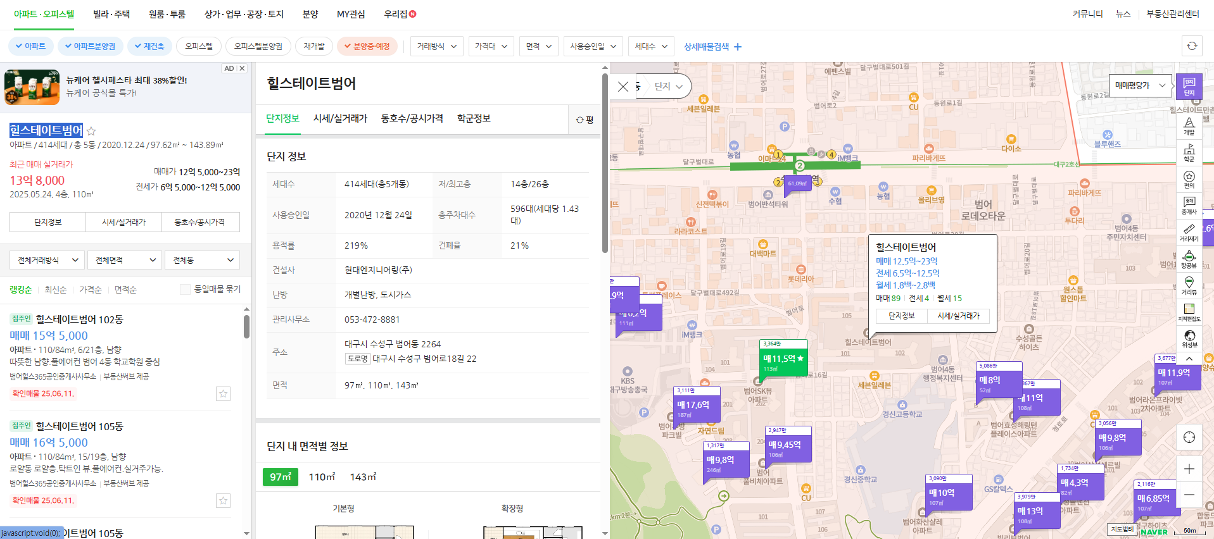Star the 105동 16억 5,000 listing
This screenshot has height=539, width=1214.
(224, 500)
